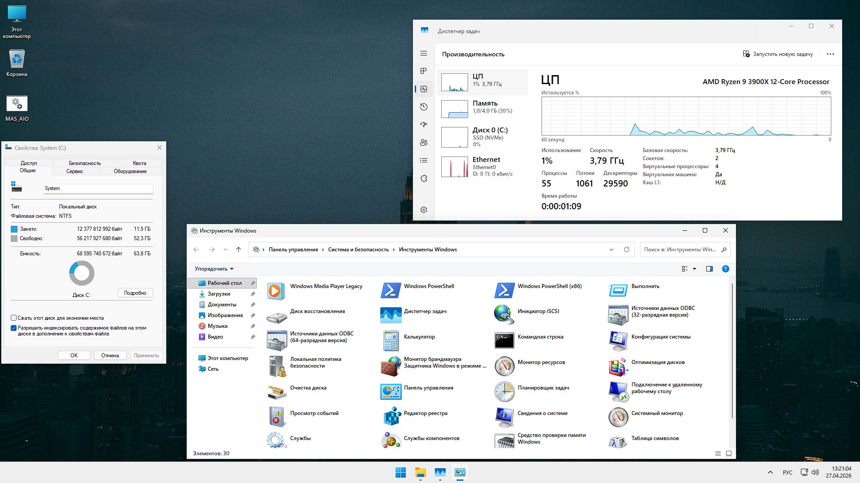Launch Редактор реестра from Windows Tools

point(425,413)
